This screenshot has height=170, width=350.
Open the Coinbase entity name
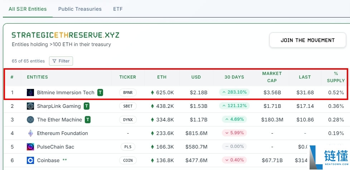(48, 160)
